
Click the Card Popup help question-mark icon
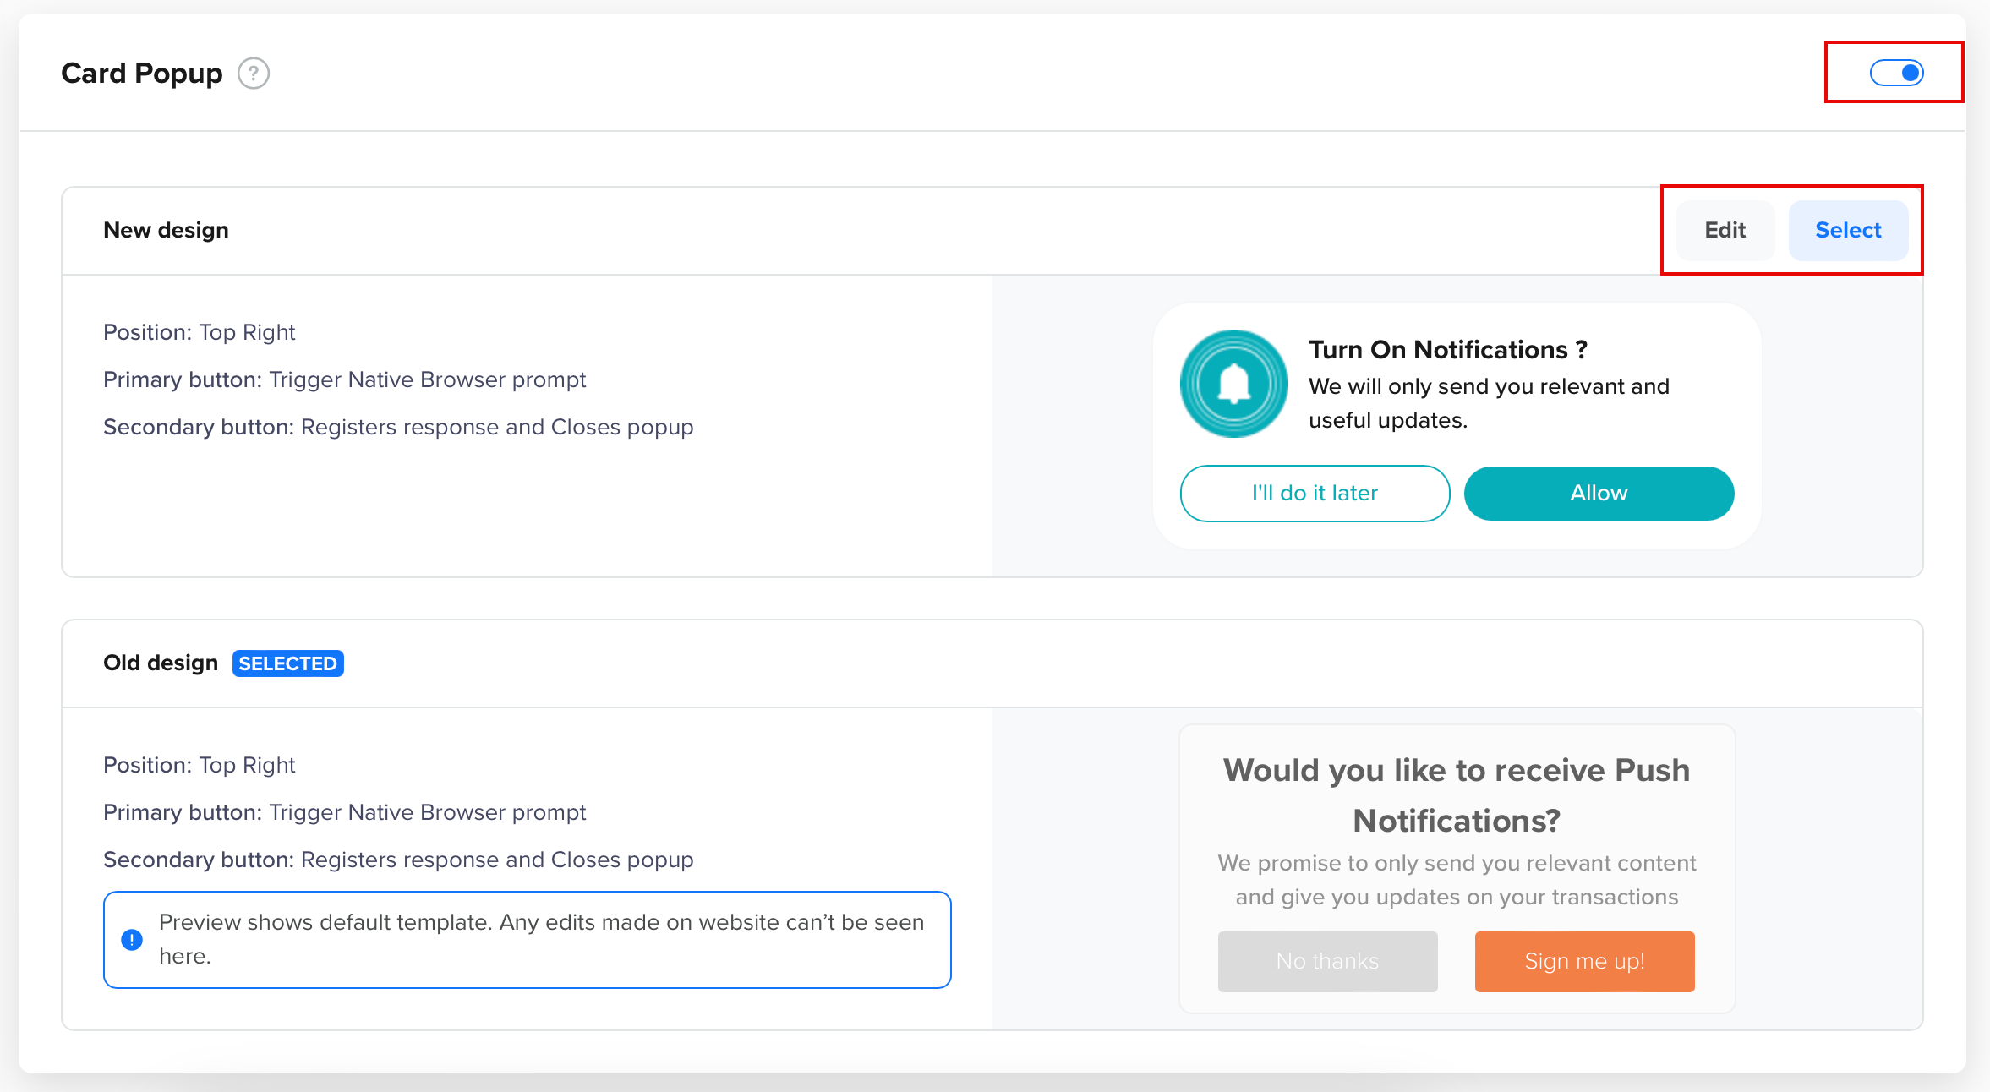[x=253, y=74]
